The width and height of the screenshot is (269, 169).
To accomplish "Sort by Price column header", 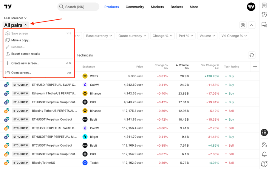I will point(140,67).
